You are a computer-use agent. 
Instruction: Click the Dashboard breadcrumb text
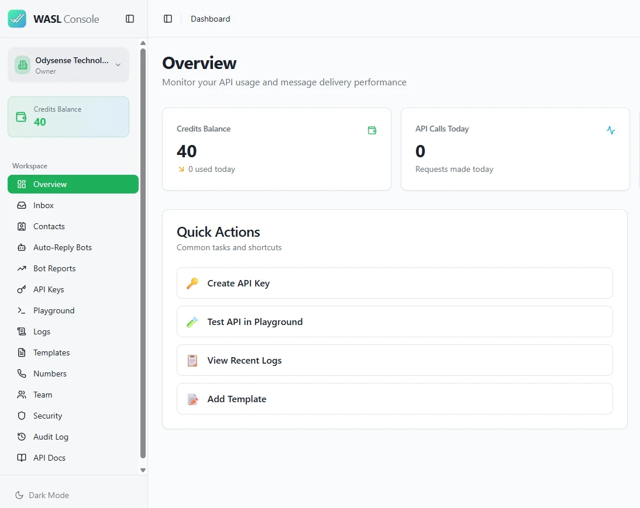point(211,19)
